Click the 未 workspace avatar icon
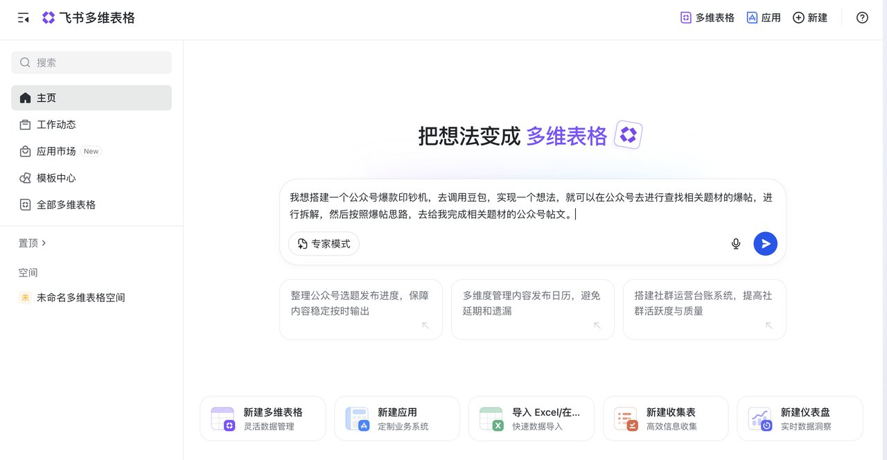This screenshot has width=887, height=460. pos(25,298)
